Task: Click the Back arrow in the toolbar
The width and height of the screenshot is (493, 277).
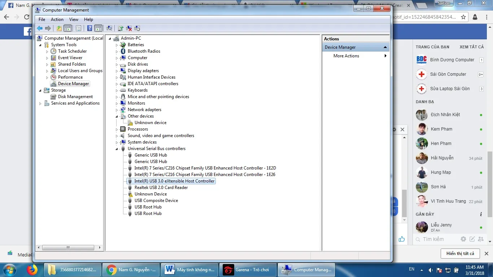Action: click(40, 28)
